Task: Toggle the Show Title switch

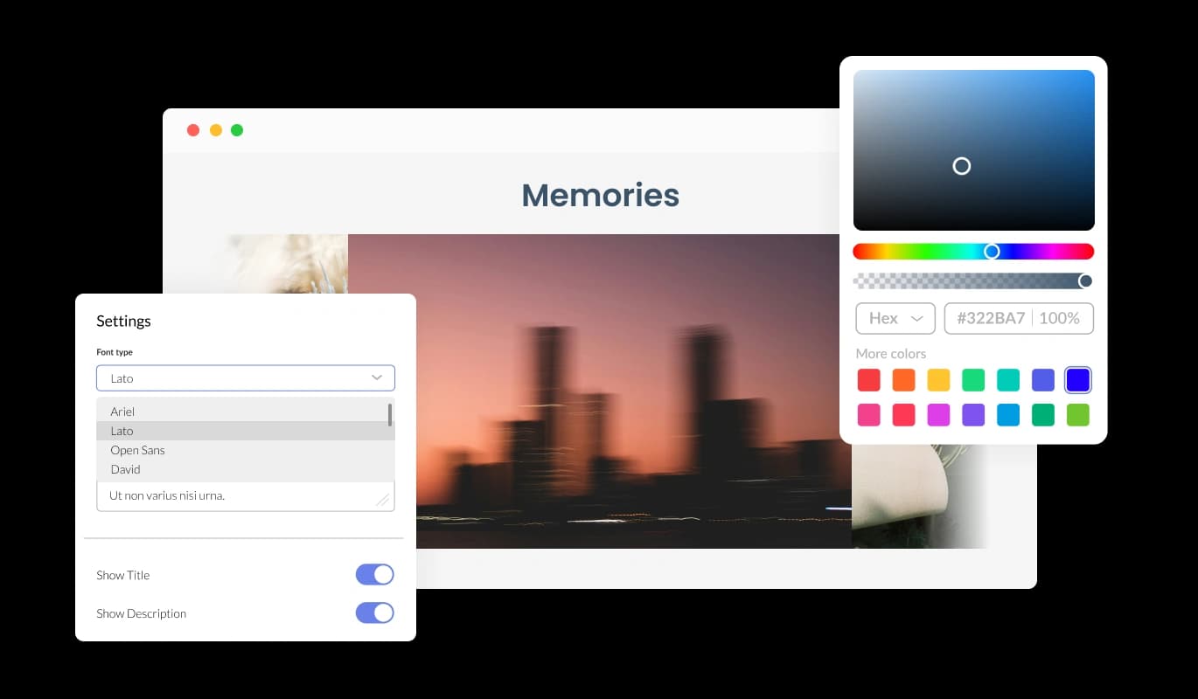Action: (374, 574)
